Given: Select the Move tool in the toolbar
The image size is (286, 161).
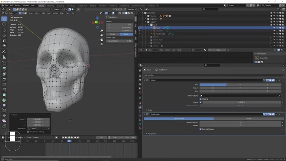Looking at the screenshot, I should click(x=4, y=30).
